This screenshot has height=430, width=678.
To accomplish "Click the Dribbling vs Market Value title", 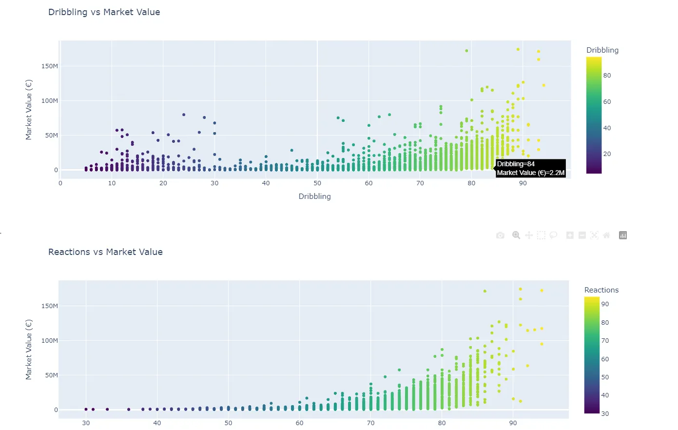I will (104, 12).
